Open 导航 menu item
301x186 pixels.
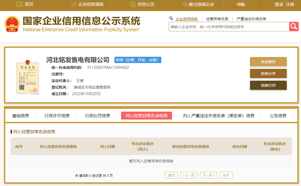241,4
